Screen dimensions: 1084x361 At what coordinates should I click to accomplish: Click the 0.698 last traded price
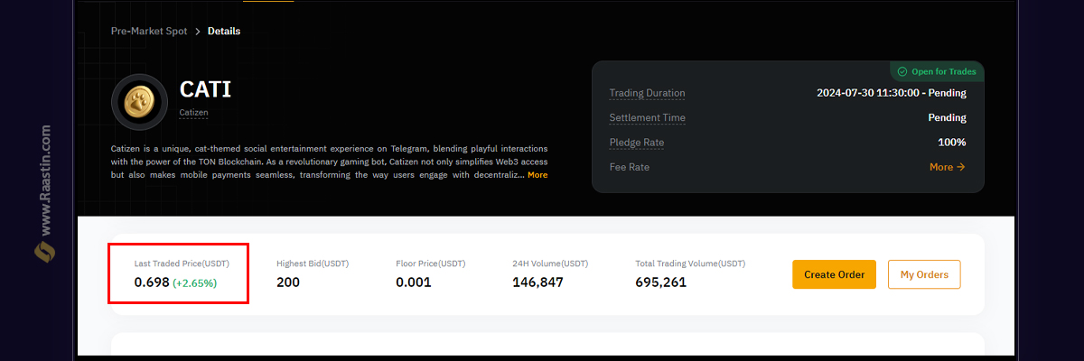pyautogui.click(x=152, y=282)
